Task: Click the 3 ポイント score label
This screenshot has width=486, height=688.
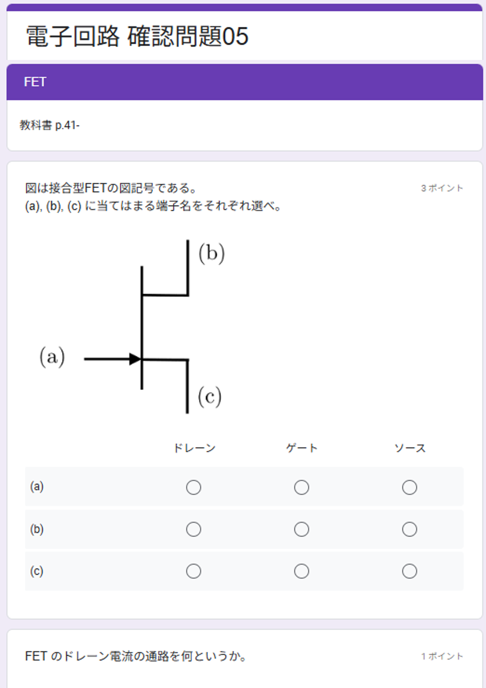Action: click(x=442, y=188)
